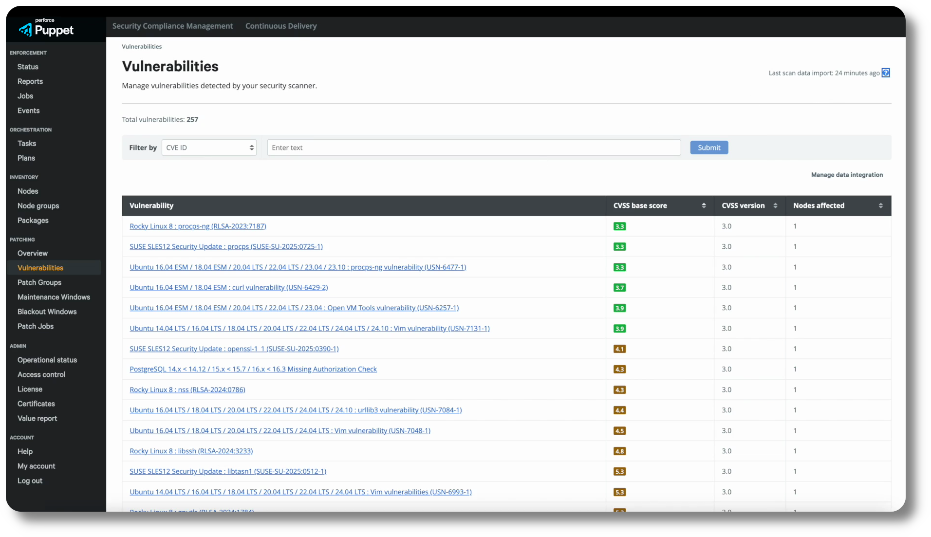This screenshot has height=537, width=931.
Task: Open the CVE ID filter dropdown
Action: click(209, 147)
